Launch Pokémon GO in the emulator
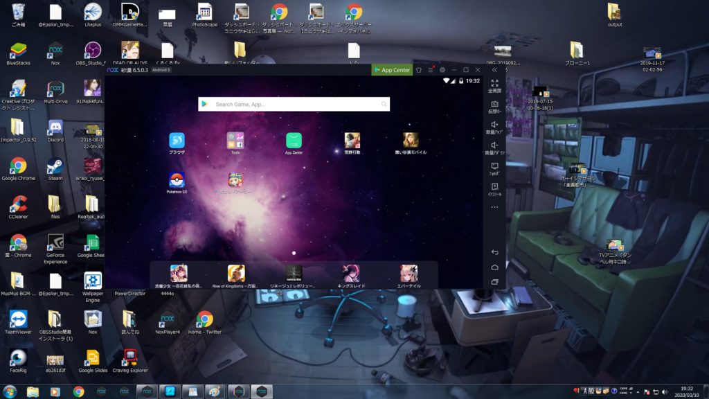 177,181
